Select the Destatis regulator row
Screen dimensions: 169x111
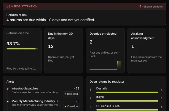click(126, 90)
